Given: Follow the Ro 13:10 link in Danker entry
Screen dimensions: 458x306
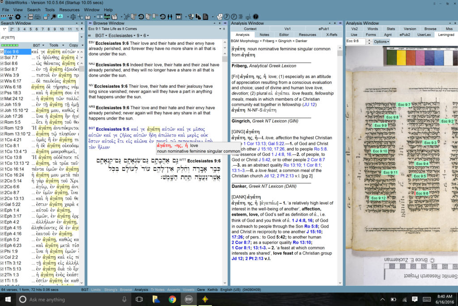Looking at the screenshot, I should (x=302, y=242).
